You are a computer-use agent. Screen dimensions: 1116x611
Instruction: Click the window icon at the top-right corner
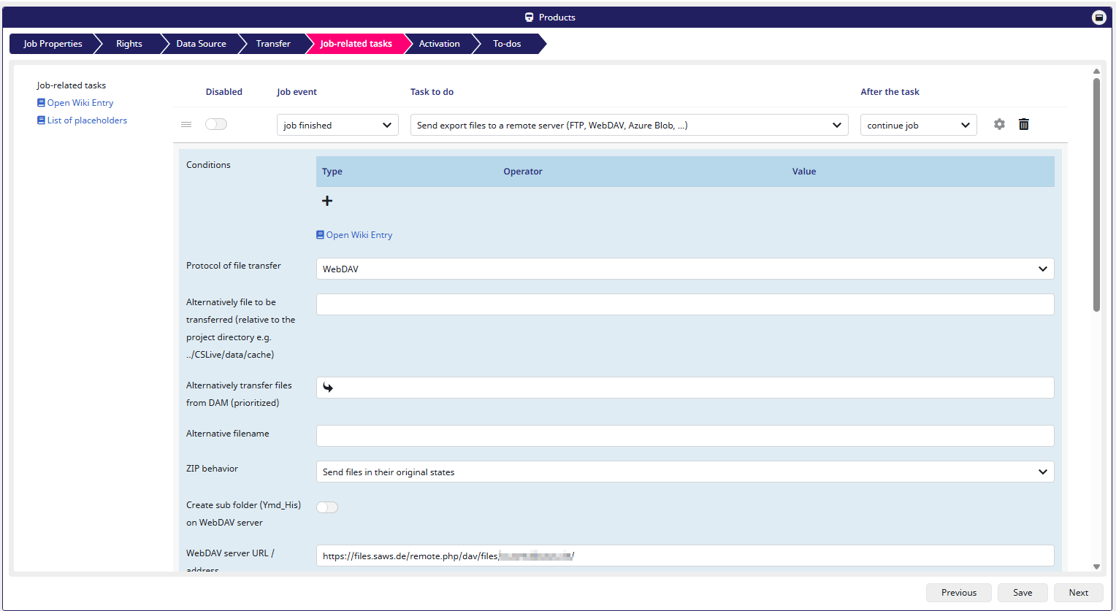(1098, 18)
